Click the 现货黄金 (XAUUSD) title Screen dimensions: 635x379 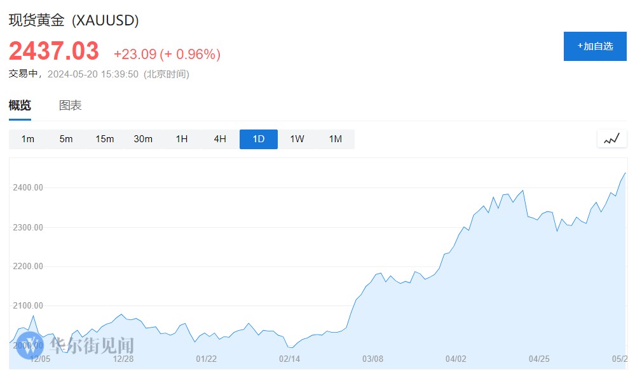click(74, 20)
